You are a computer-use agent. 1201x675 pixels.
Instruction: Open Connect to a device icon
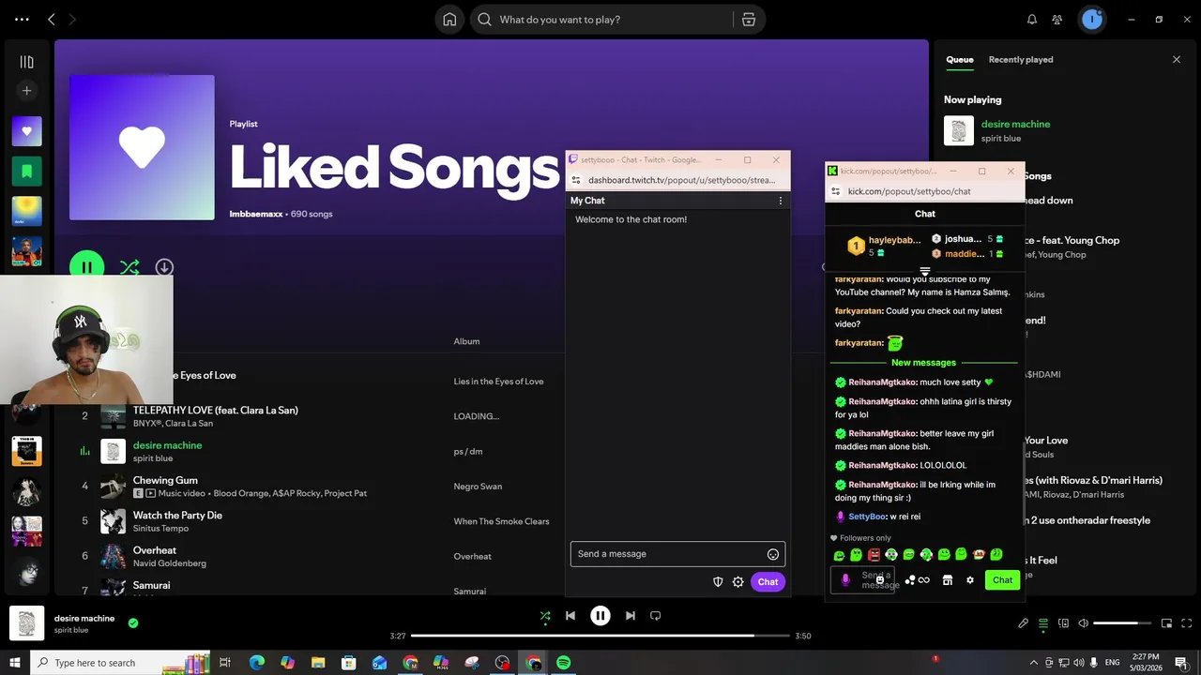pos(1063,623)
